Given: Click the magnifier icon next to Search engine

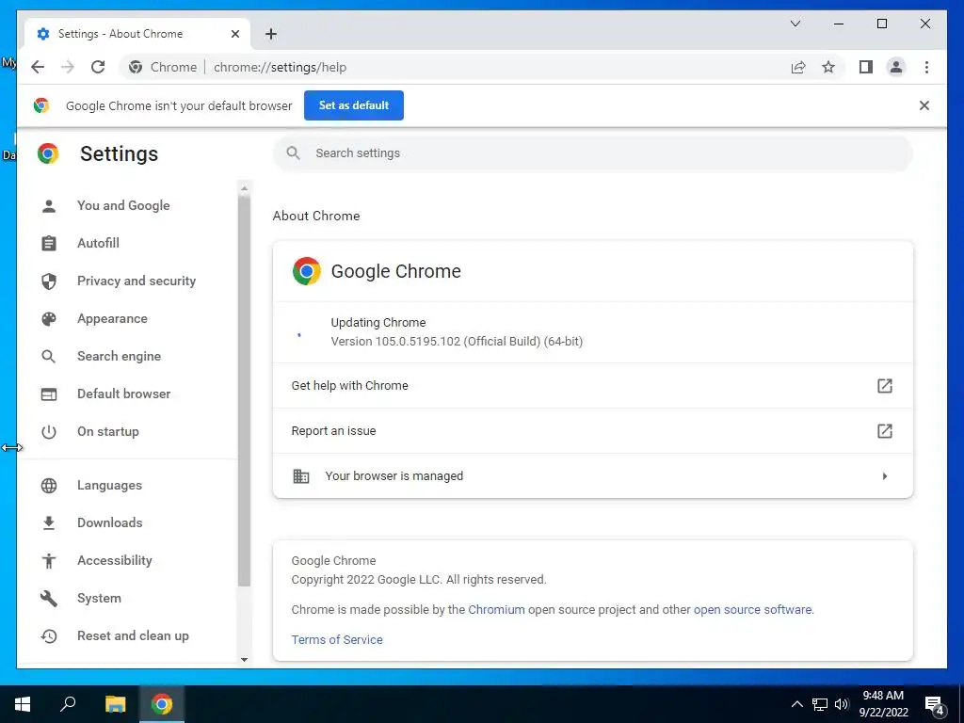Looking at the screenshot, I should pos(49,356).
